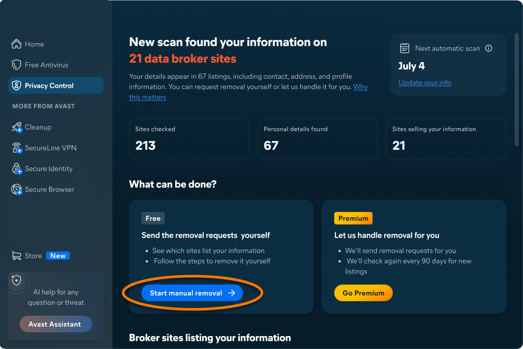523x349 pixels.
Task: Launch the Avast Assistant button
Action: pos(55,324)
